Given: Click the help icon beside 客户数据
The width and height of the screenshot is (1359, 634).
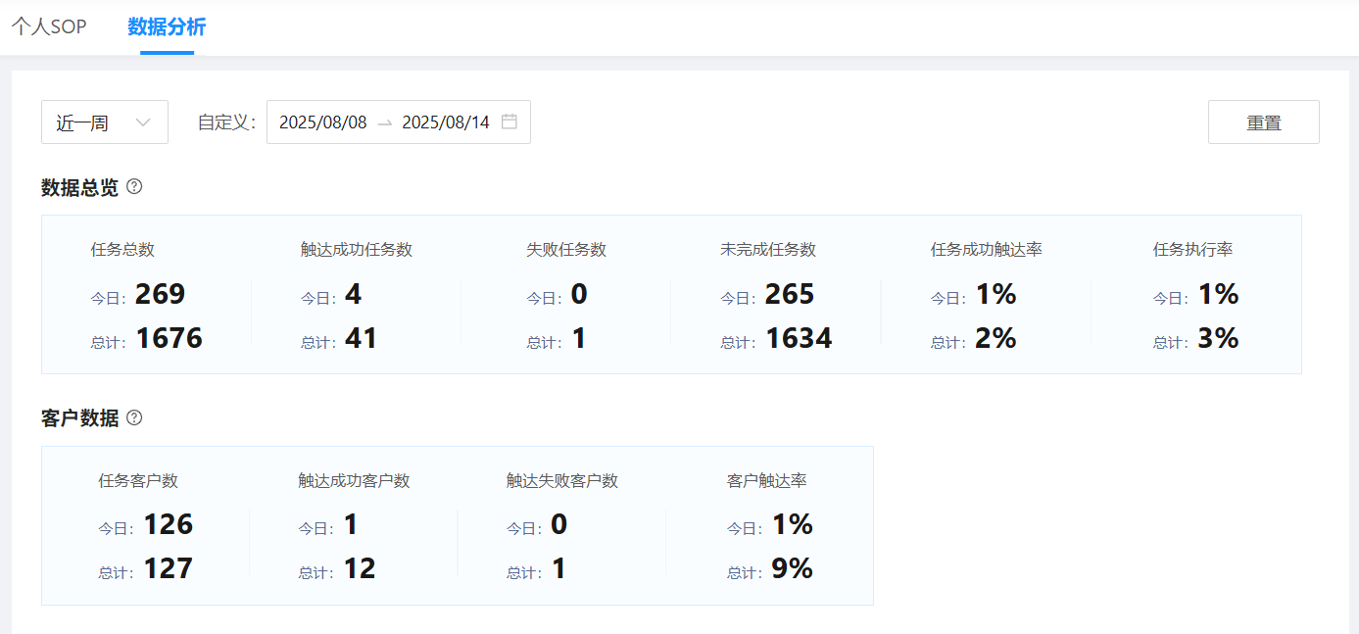Looking at the screenshot, I should click(x=134, y=417).
